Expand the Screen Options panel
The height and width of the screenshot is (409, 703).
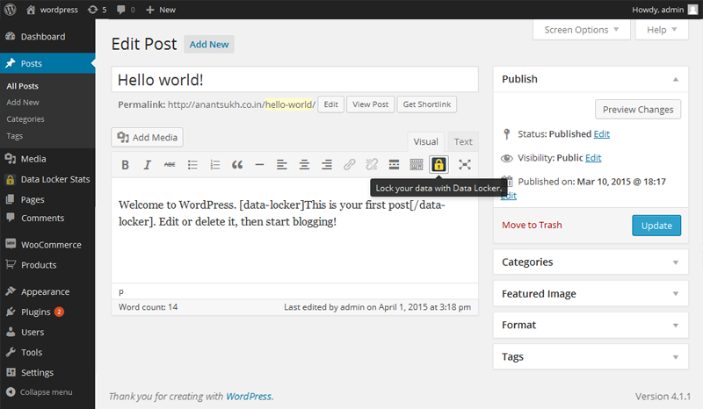(582, 30)
